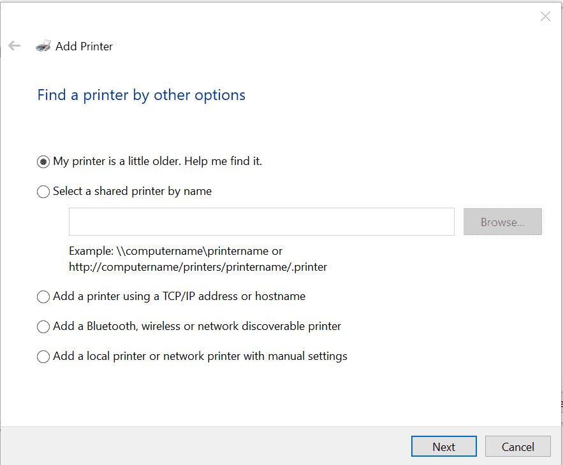Click the back navigation arrow
Screen dimensions: 563x465
pyautogui.click(x=14, y=45)
